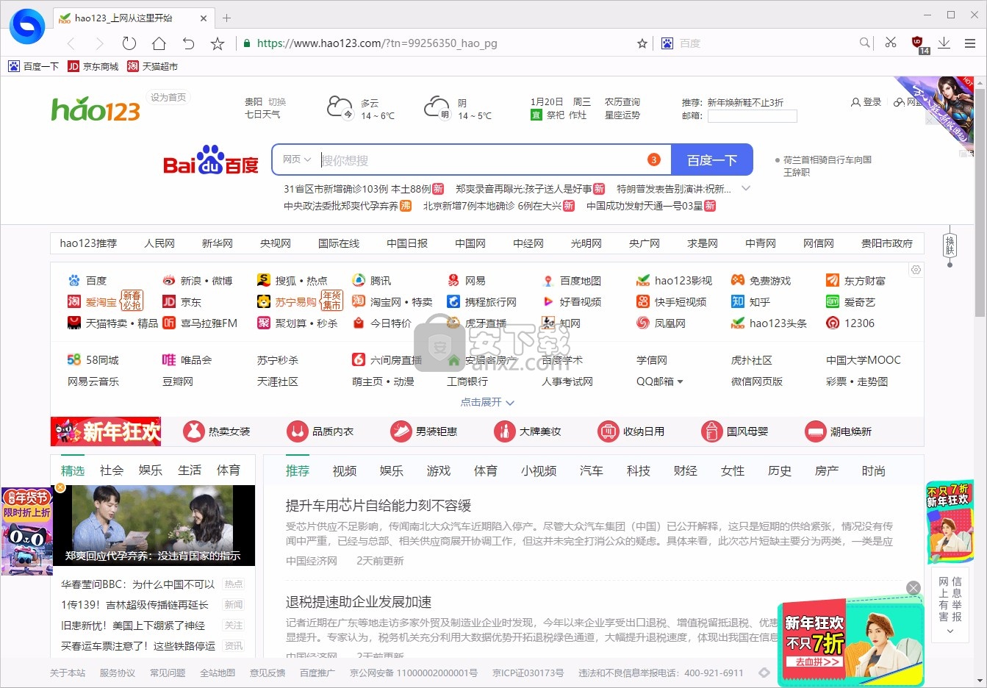Image resolution: width=987 pixels, height=688 pixels.
Task: Go to browser home page icon
Action: click(x=159, y=43)
